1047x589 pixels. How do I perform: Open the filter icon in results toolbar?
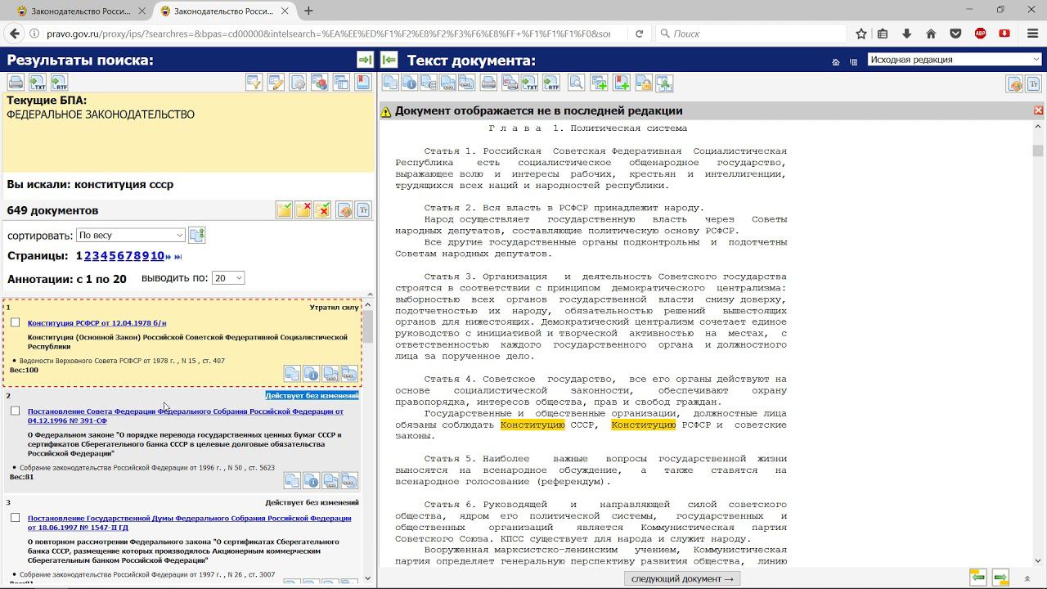254,83
